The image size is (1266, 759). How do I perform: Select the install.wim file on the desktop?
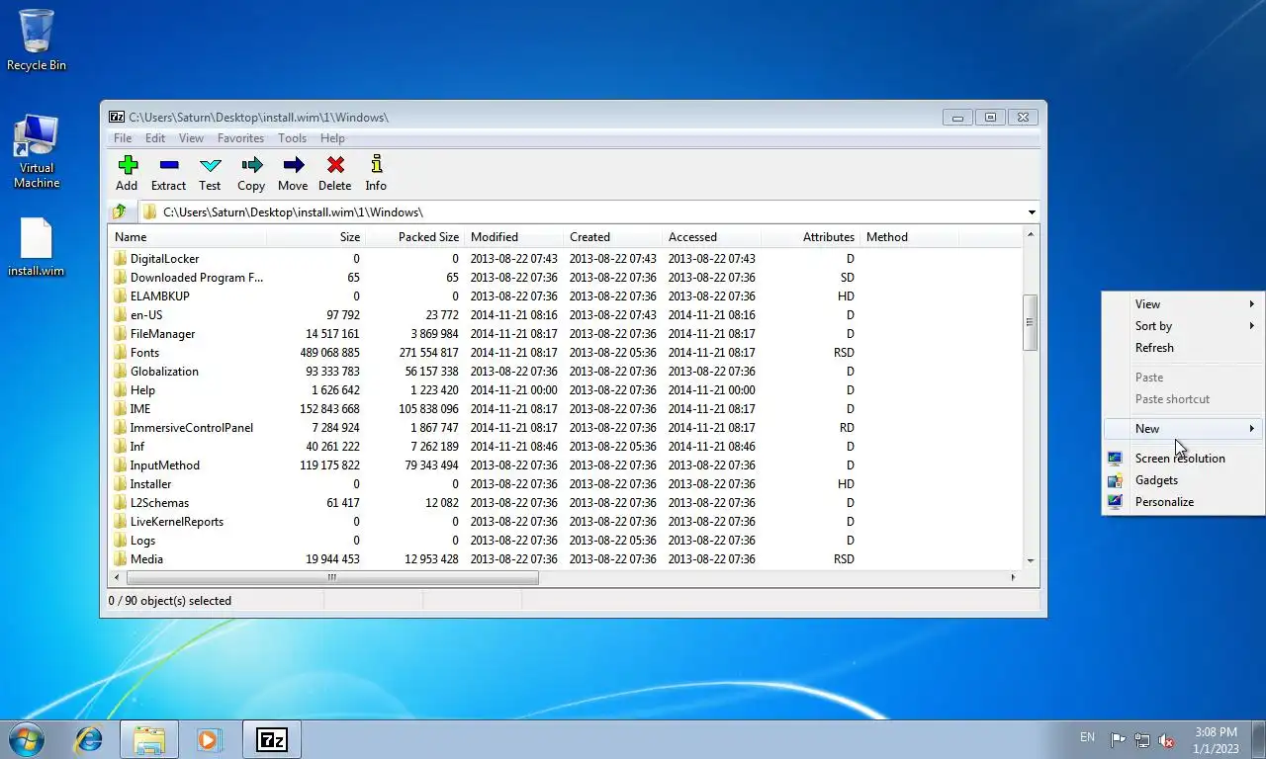pos(36,247)
